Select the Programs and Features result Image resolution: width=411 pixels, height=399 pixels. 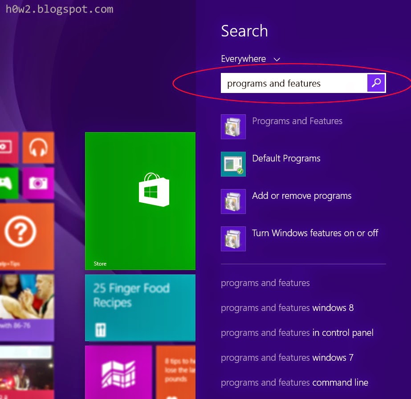coord(297,121)
